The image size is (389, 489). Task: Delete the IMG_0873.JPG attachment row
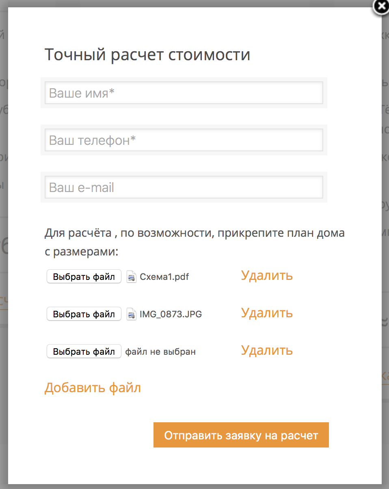pyautogui.click(x=267, y=313)
